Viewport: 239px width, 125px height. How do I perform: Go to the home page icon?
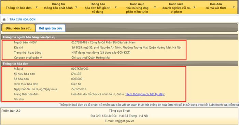tap(4, 19)
